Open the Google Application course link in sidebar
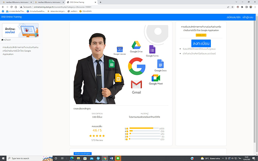 tap(20, 51)
